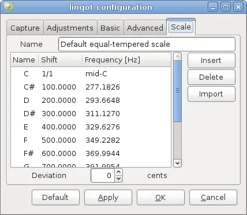Go to the Advanced tab
The image size is (247, 215).
click(x=145, y=28)
